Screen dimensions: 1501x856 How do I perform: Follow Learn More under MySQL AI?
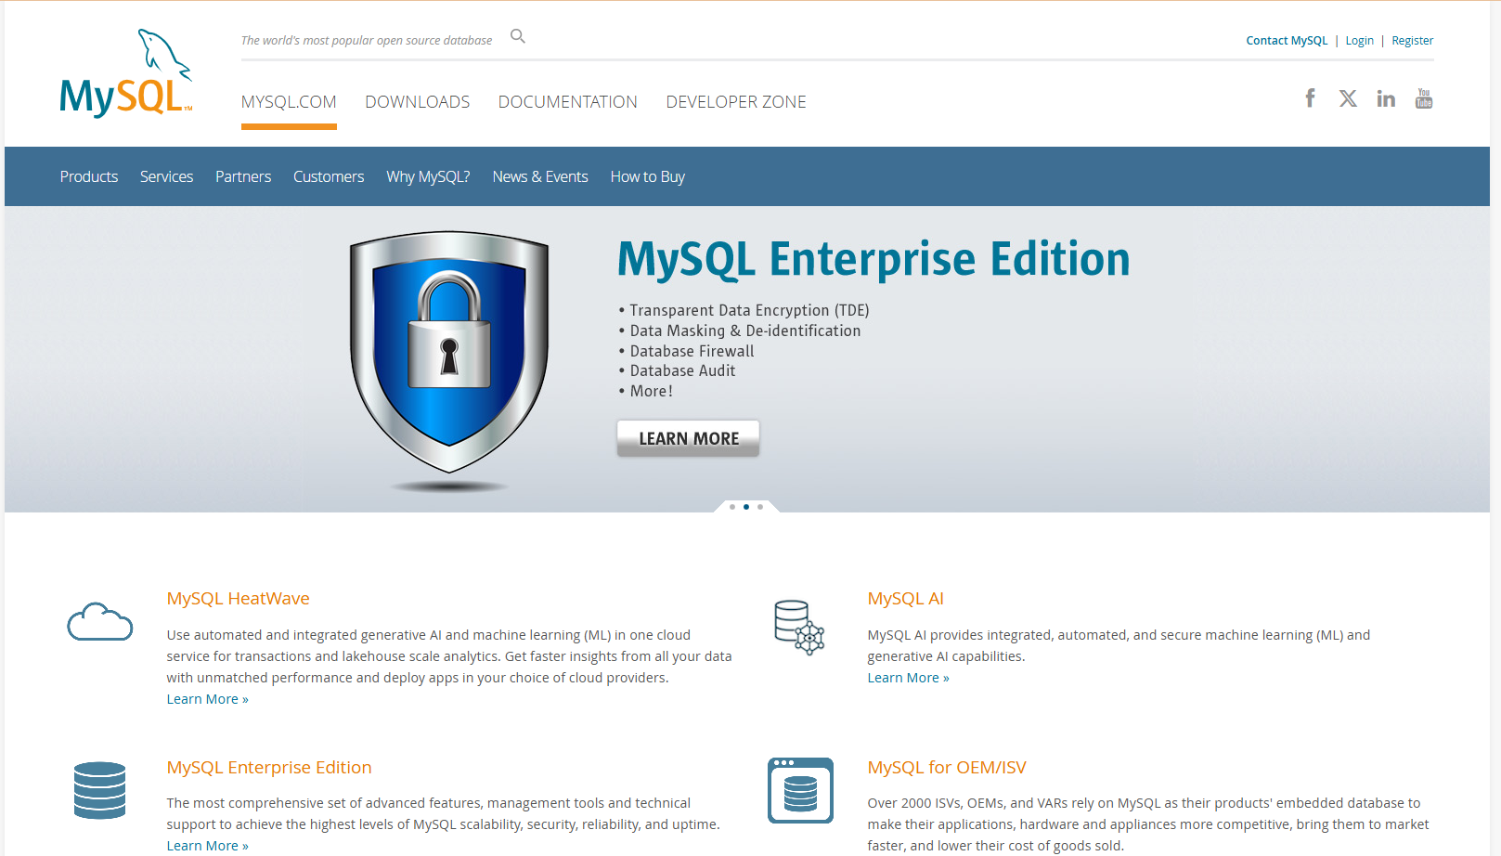coord(909,678)
